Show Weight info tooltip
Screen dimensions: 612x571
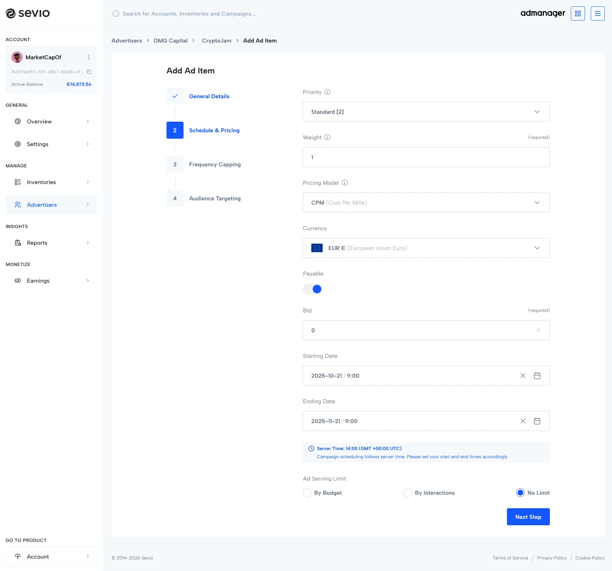[327, 137]
